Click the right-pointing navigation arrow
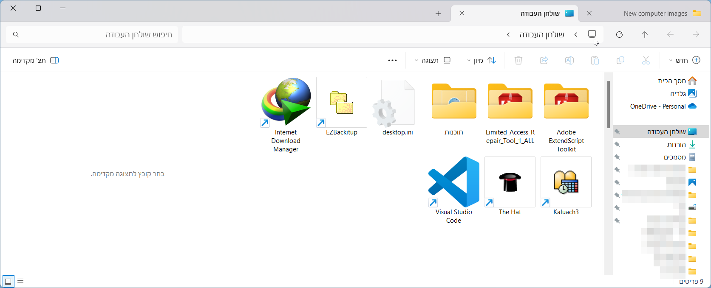 [x=696, y=34]
